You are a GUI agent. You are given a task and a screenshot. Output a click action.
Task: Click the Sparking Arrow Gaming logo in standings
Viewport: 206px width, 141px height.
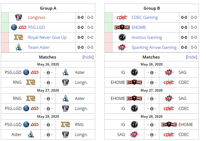[122, 47]
